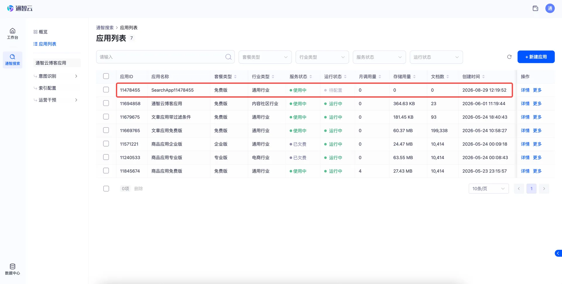Image resolution: width=562 pixels, height=284 pixels.
Task: Toggle the footer select-all checkbox
Action: pos(106,189)
